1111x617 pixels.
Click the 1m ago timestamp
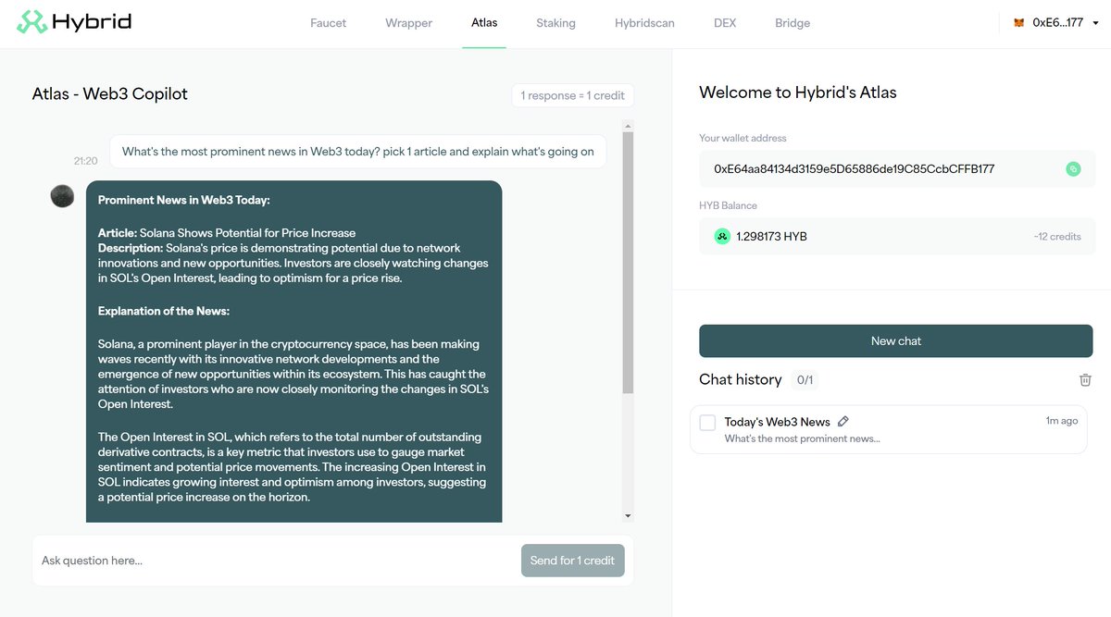click(x=1062, y=421)
